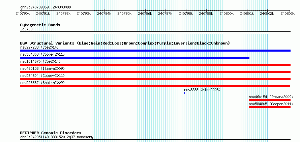This screenshot has height=142, width=300.
Task: Click nsv460153 (Itsara2009) label
Action: coord(42,68)
